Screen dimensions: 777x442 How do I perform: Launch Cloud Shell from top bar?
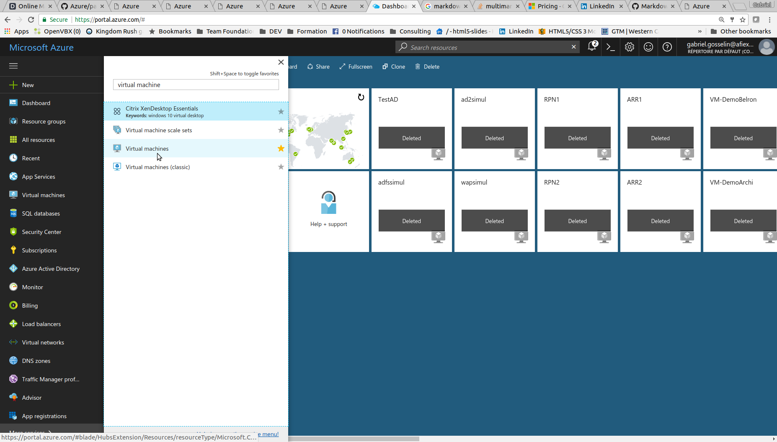tap(611, 47)
